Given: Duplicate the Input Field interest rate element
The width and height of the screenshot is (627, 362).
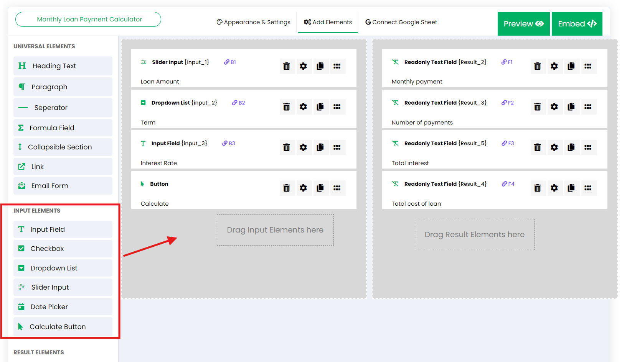Looking at the screenshot, I should click(320, 147).
